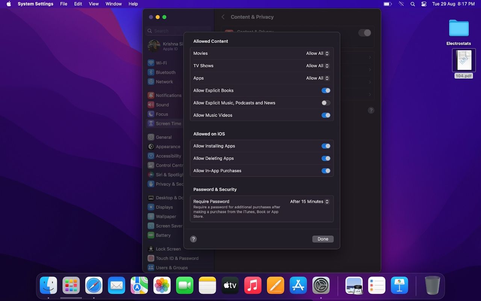Open Apple TV app in dock
The height and width of the screenshot is (301, 481).
[x=230, y=286]
